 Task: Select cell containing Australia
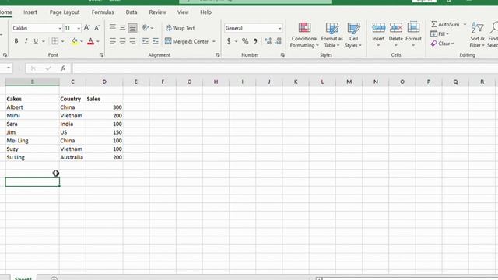click(x=72, y=157)
